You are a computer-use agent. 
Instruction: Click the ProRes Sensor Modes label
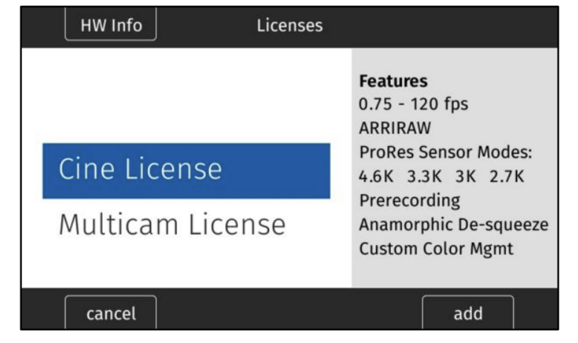446,153
